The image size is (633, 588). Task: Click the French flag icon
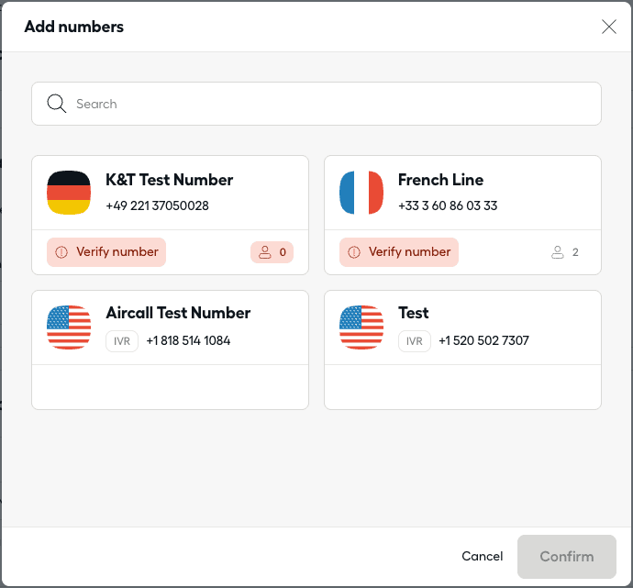point(361,193)
